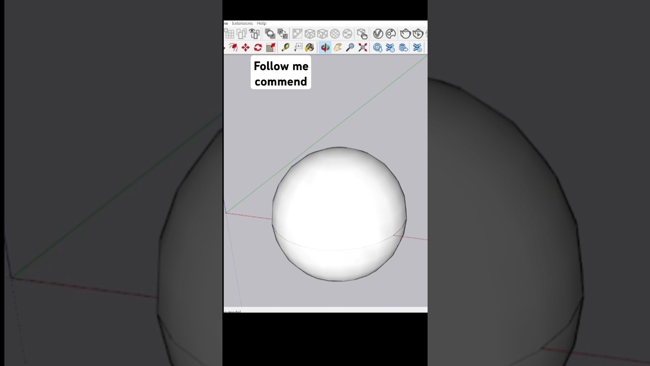650x366 pixels.
Task: Click the V-Ray palette icon
Action: click(x=391, y=34)
